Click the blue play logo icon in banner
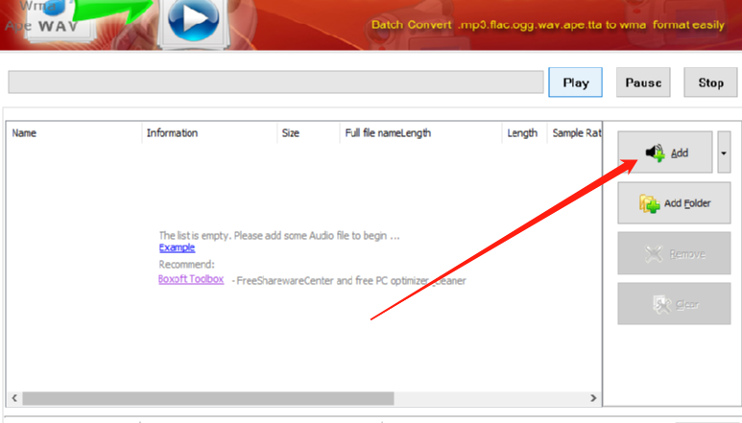The width and height of the screenshot is (742, 423). [194, 19]
